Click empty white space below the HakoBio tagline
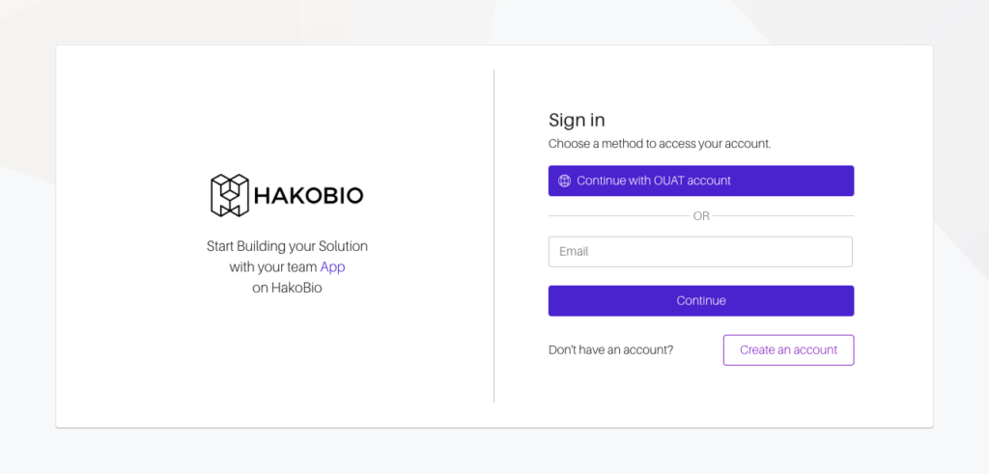The image size is (989, 474). coord(287,357)
